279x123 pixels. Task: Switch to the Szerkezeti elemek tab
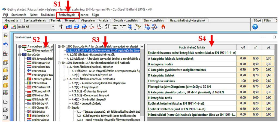(x=35, y=20)
